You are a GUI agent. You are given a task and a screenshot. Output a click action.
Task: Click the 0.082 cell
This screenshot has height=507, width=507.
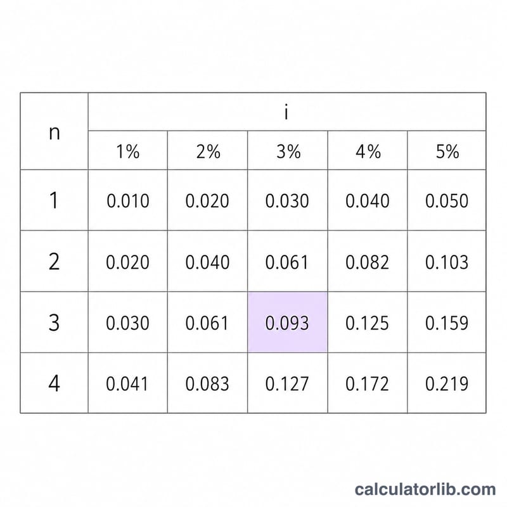(x=368, y=261)
